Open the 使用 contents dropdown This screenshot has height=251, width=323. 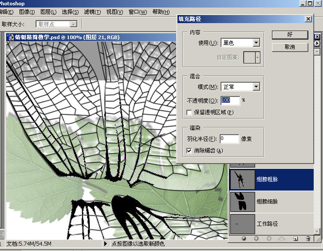256,43
